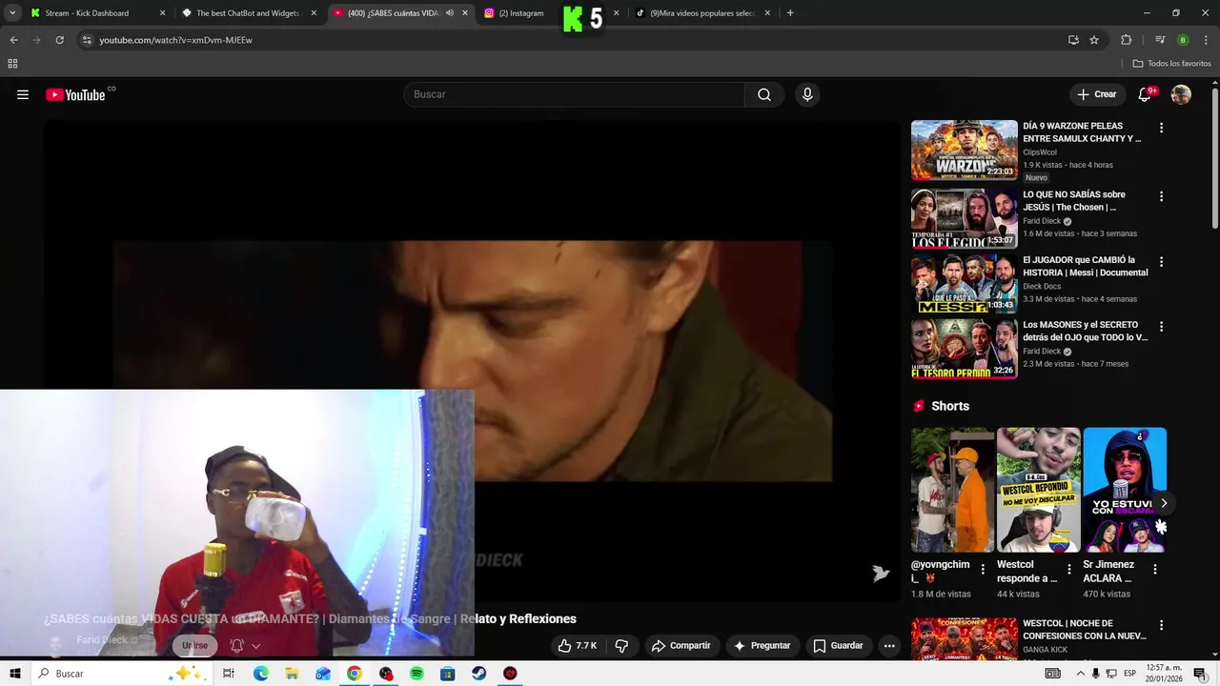The image size is (1220, 686).
Task: Mute the YouTube tab audio
Action: pos(449,13)
